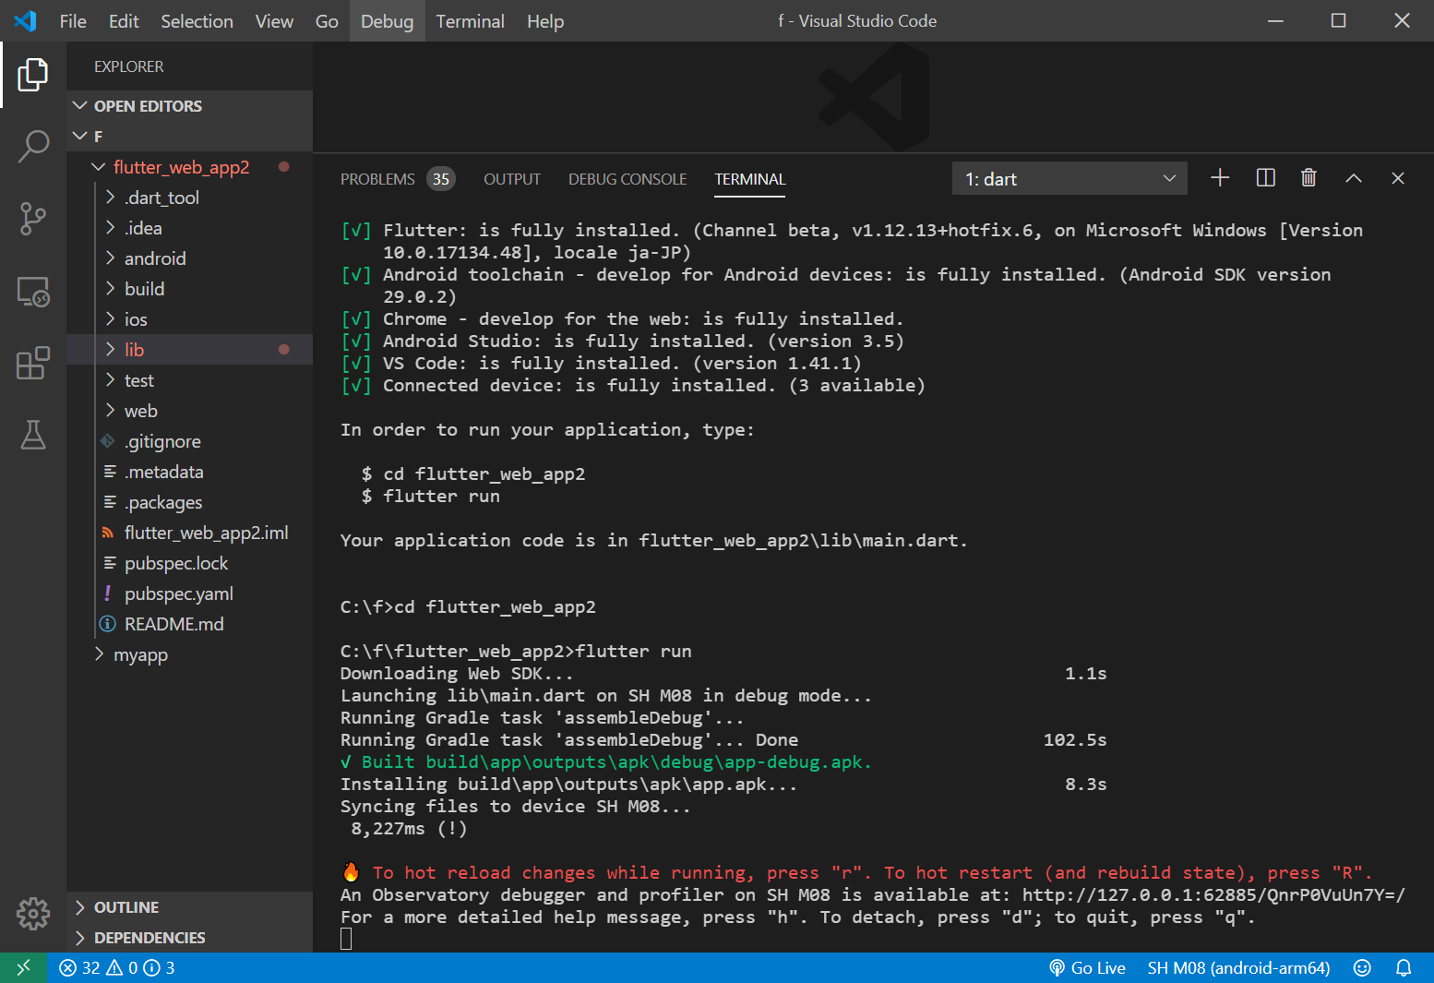Expand the ios folder
This screenshot has height=983, width=1434.
189,319
